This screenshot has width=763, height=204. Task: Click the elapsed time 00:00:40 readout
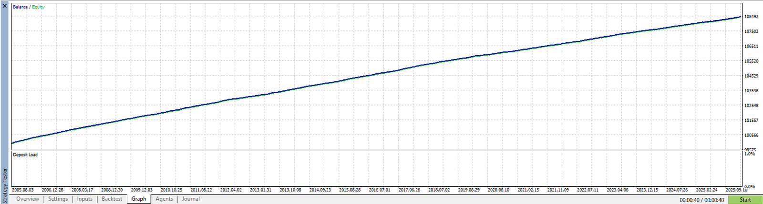click(x=702, y=200)
